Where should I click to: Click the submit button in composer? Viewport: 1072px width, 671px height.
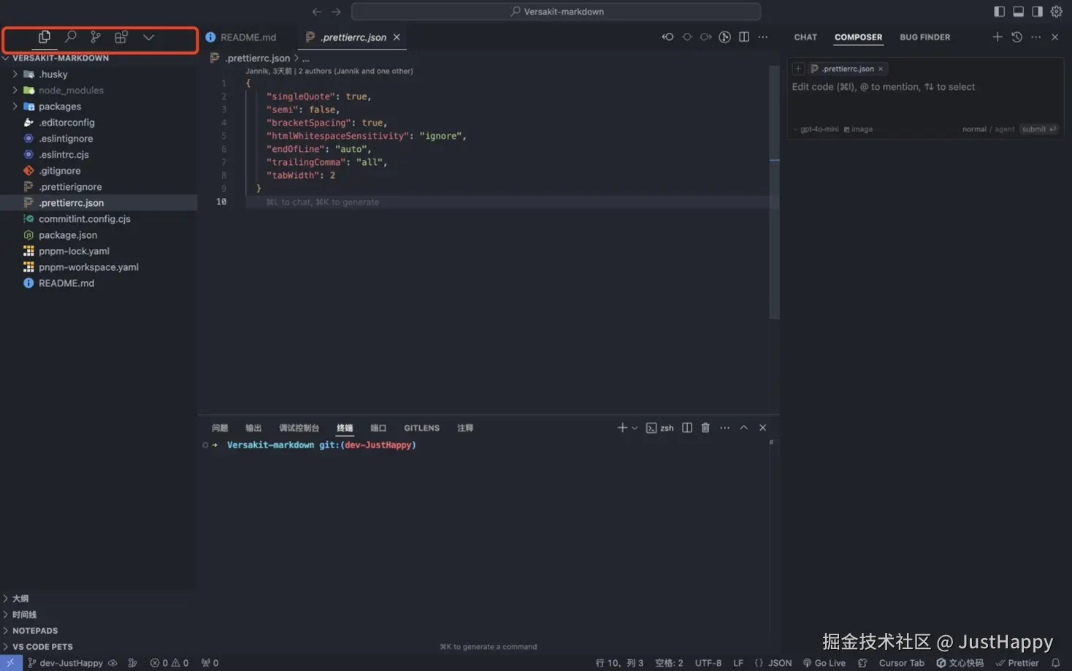(1038, 129)
